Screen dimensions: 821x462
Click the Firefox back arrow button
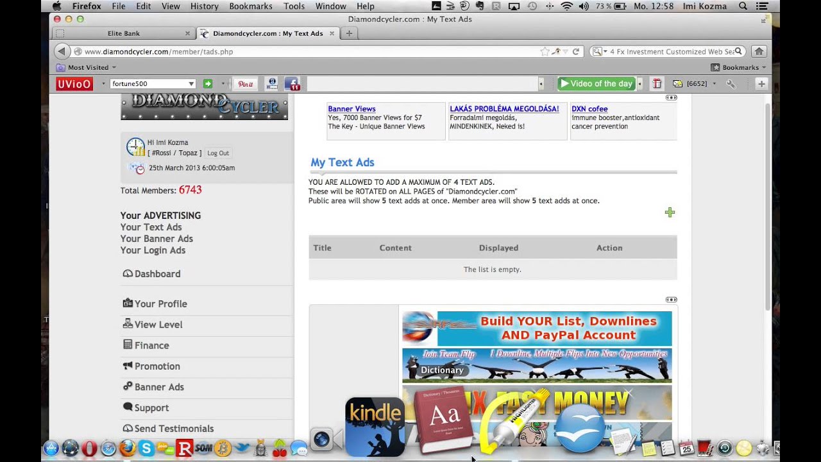62,51
